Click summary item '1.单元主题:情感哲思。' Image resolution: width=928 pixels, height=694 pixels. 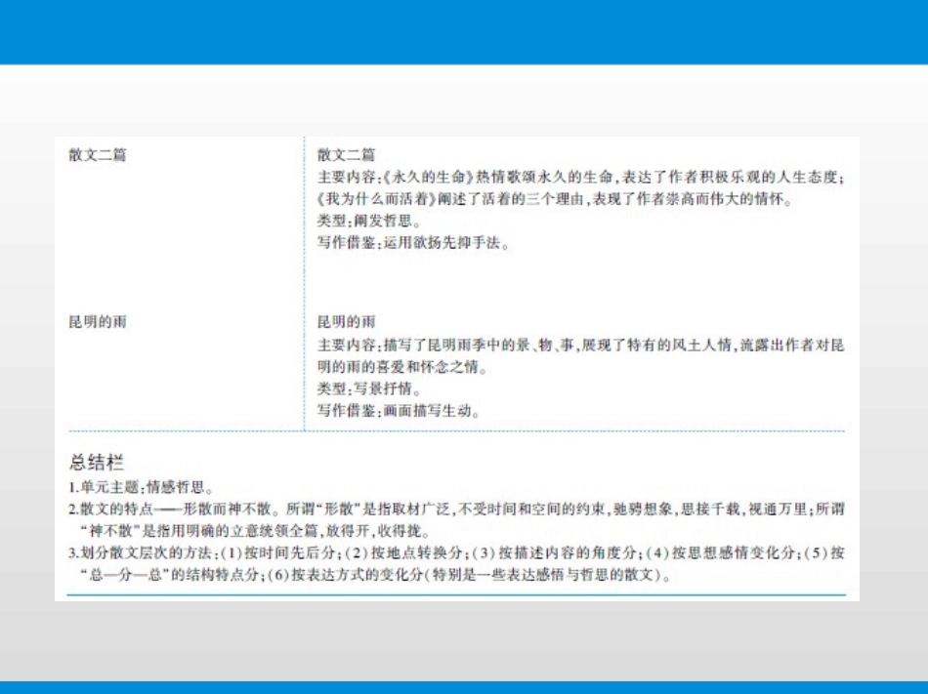point(142,488)
